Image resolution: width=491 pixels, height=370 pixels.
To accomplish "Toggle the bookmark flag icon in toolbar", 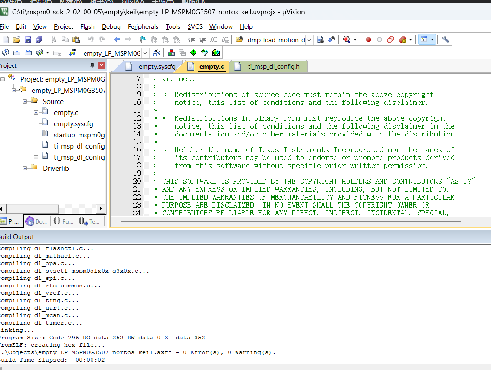I will tap(143, 39).
